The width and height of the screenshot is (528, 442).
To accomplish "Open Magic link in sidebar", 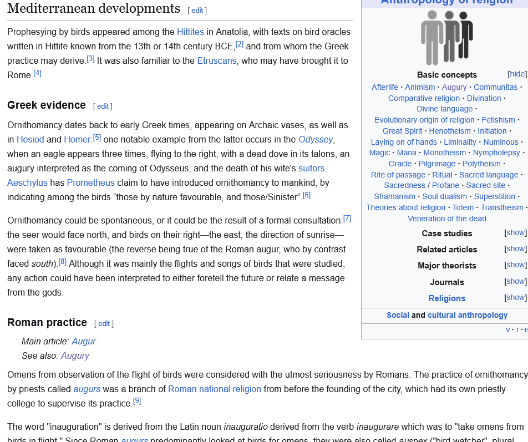I will click(x=379, y=153).
